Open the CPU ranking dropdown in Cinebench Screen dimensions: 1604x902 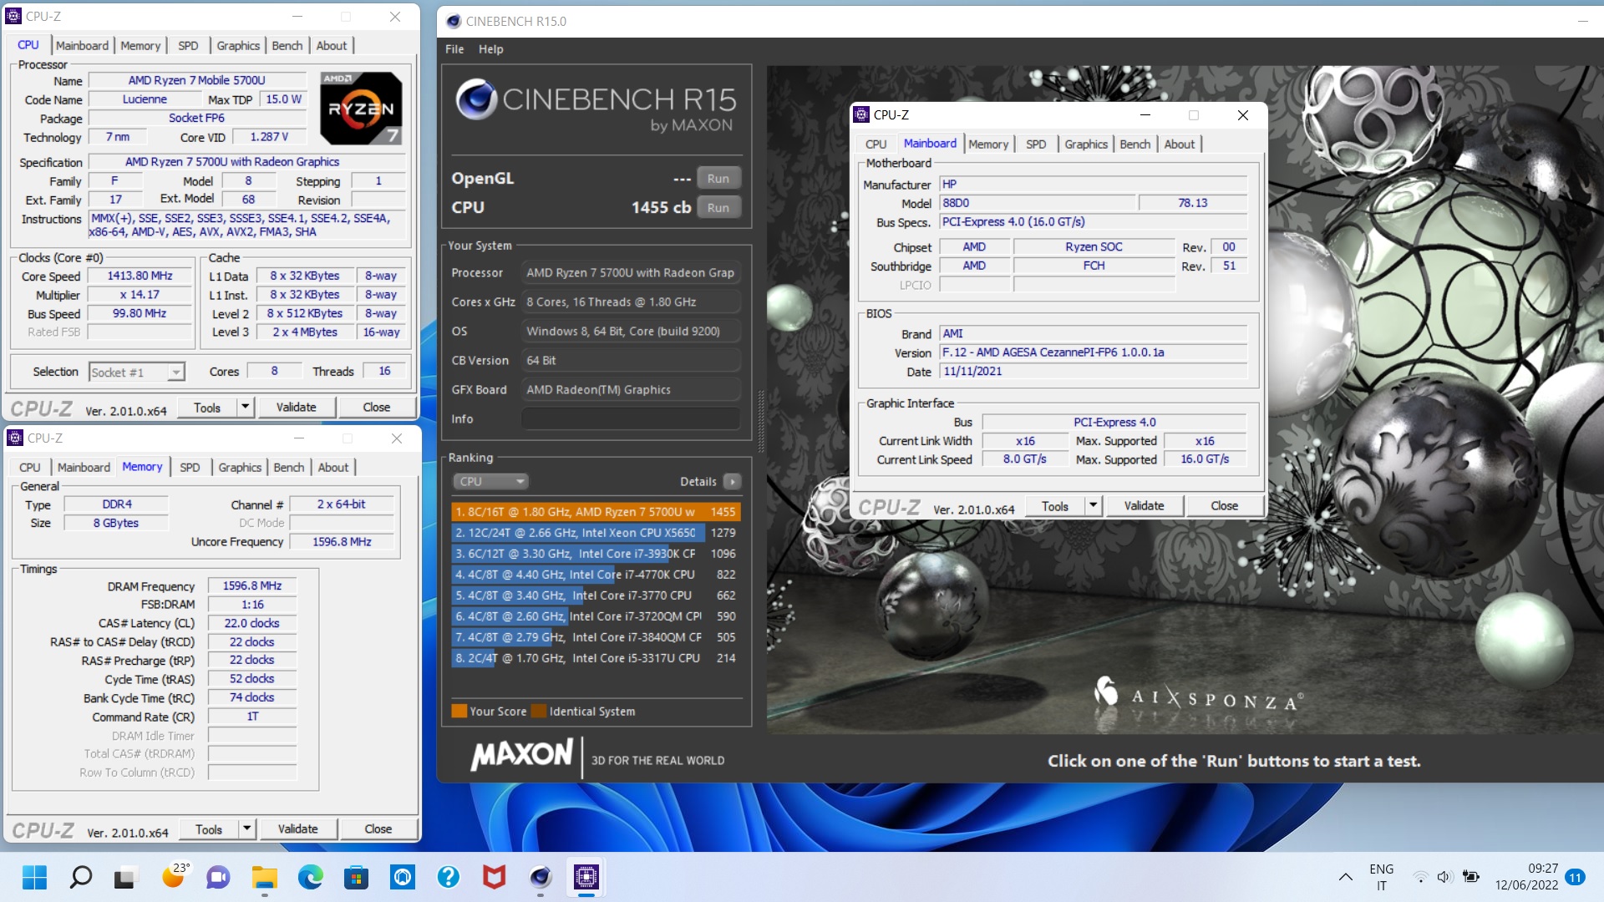[491, 481]
